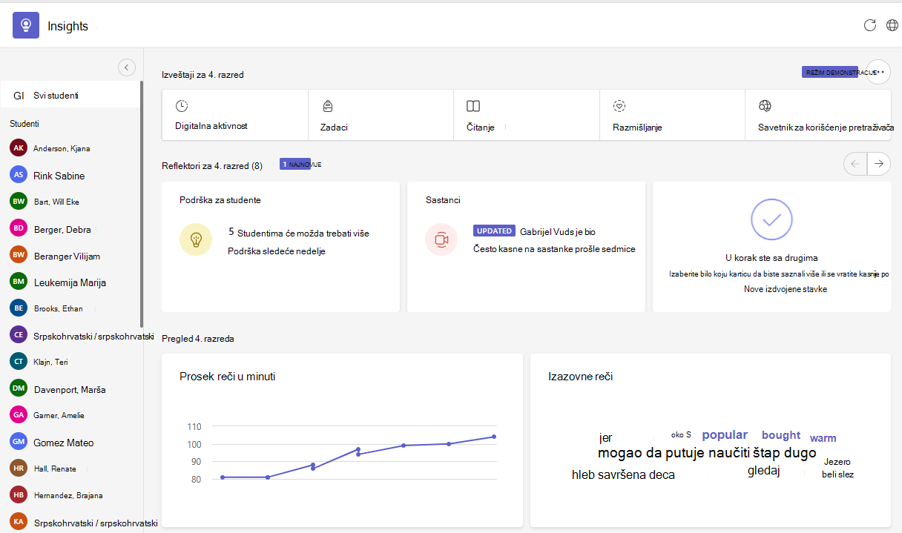Screen dimensions: 902x533
Task: Select student Rink Sabine
Action: click(x=70, y=175)
